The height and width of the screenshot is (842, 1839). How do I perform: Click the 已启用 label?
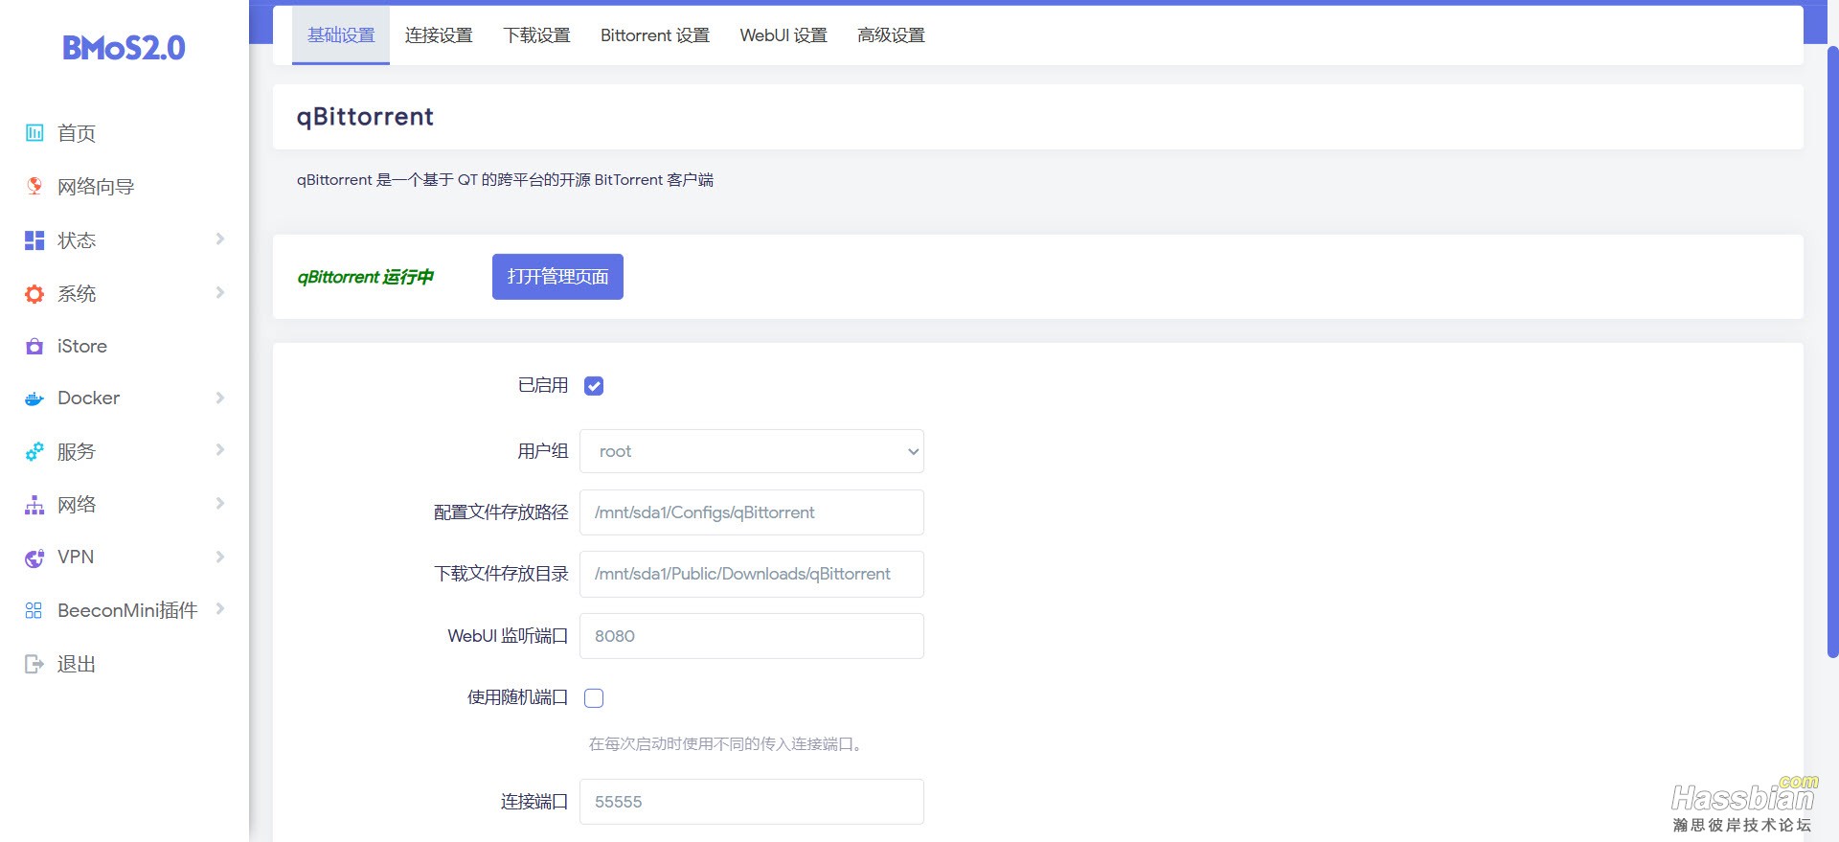(x=543, y=385)
